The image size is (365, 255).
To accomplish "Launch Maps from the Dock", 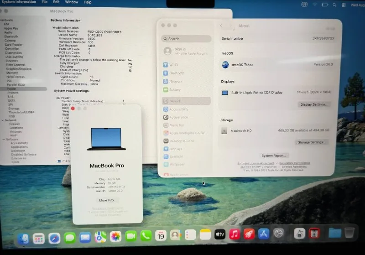I will tap(100, 237).
